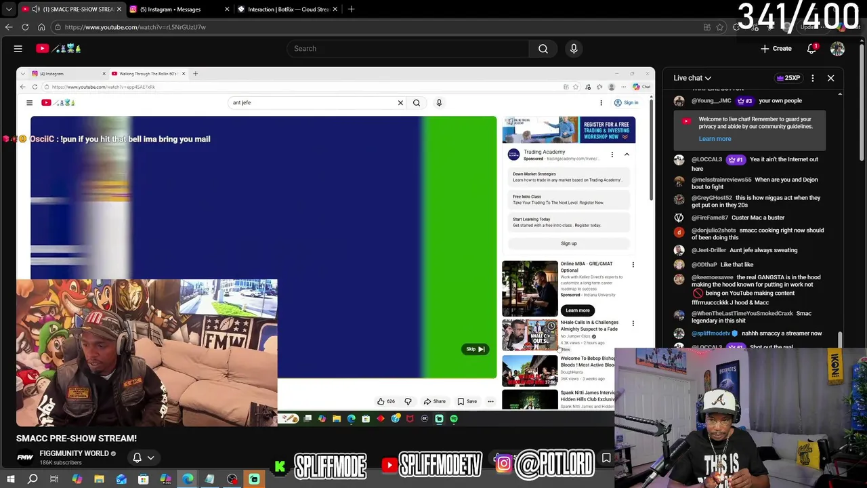This screenshot has width=867, height=488.
Task: Like the video showing 626 likes
Action: (385, 401)
